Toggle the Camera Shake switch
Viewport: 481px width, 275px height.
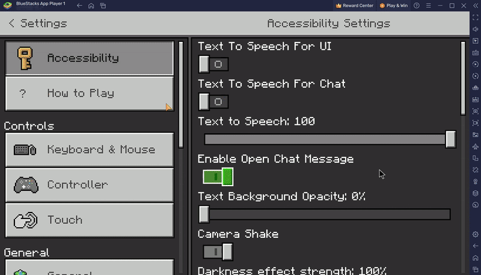click(x=218, y=252)
